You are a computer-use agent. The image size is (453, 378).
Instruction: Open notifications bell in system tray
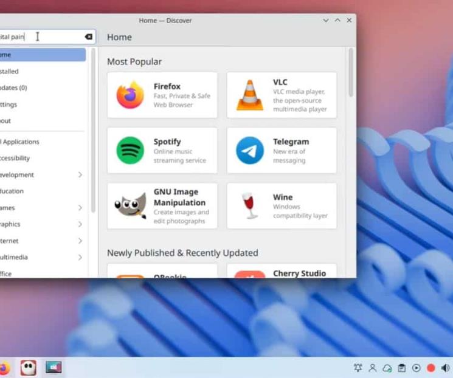point(358,368)
